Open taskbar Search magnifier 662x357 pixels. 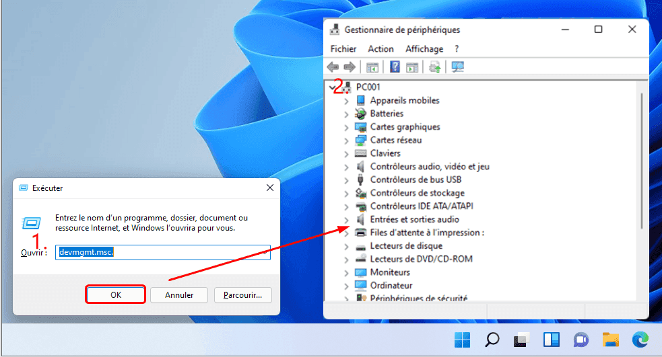492,340
